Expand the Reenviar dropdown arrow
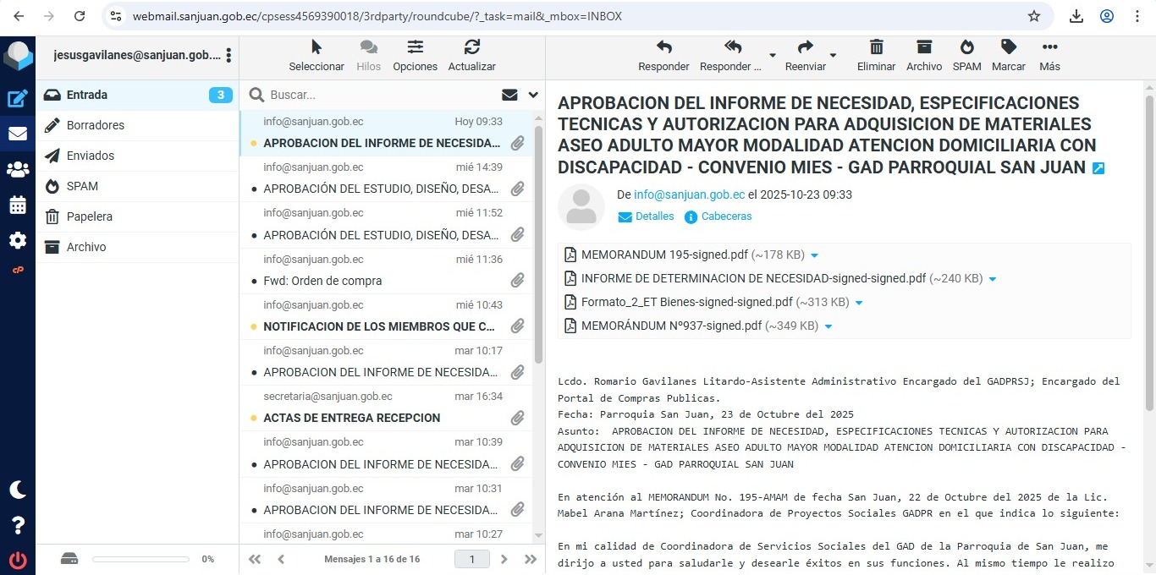The image size is (1156, 575). (833, 56)
